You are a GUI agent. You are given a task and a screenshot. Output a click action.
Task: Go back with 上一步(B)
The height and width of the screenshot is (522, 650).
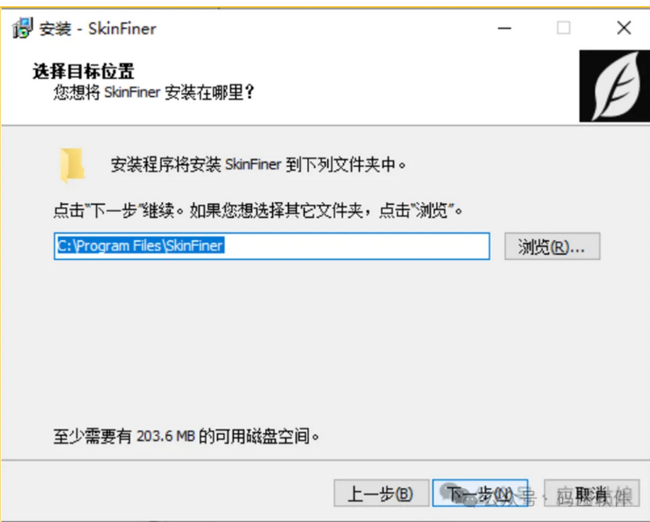click(382, 494)
